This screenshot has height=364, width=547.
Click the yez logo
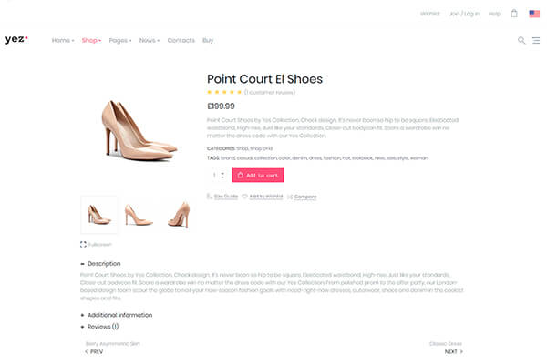(16, 39)
